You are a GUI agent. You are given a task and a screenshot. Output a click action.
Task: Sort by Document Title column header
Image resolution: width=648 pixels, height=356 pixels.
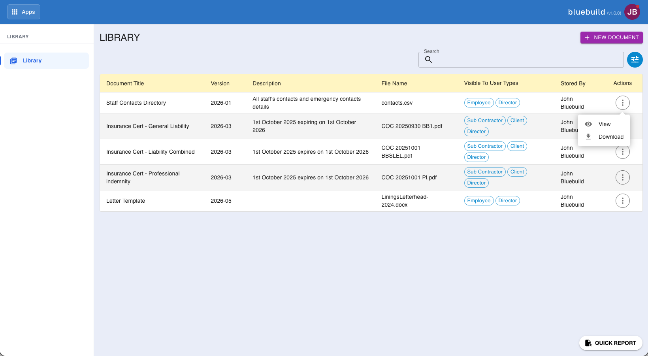(x=125, y=83)
